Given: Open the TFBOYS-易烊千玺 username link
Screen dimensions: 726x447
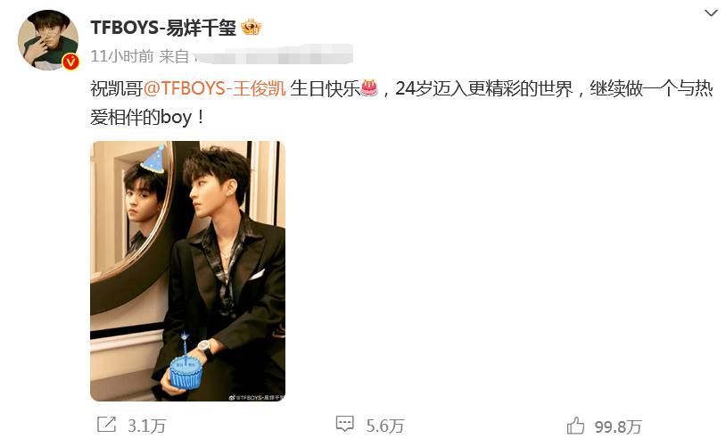Looking at the screenshot, I should (x=163, y=28).
